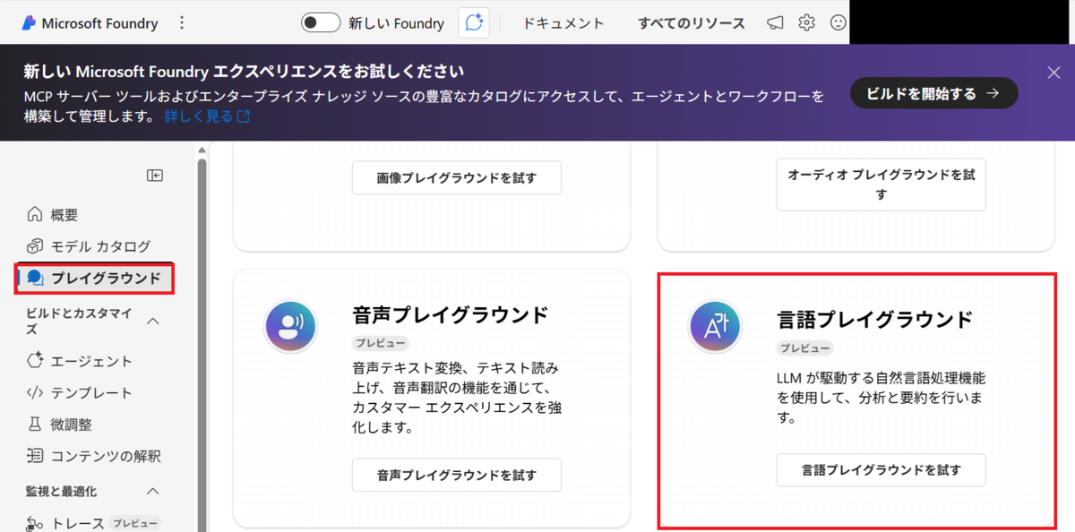Viewport: 1075px width, 532px height.
Task: Click the 音声プレイグラウンド heading
Action: click(450, 314)
